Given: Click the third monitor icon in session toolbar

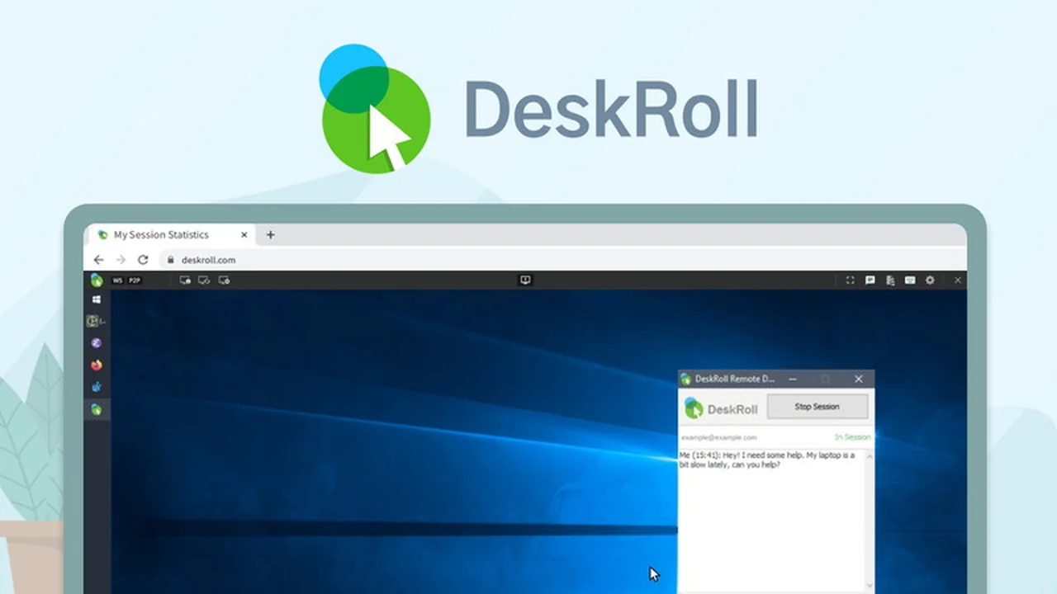Looking at the screenshot, I should [x=224, y=280].
